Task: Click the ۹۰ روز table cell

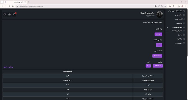Action: 68,76
